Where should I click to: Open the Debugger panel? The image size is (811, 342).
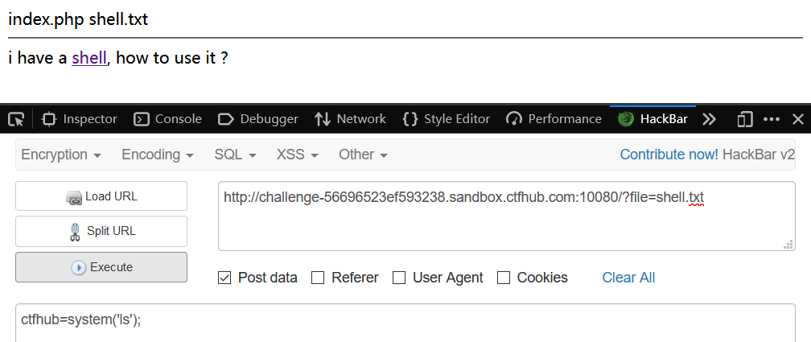(258, 119)
